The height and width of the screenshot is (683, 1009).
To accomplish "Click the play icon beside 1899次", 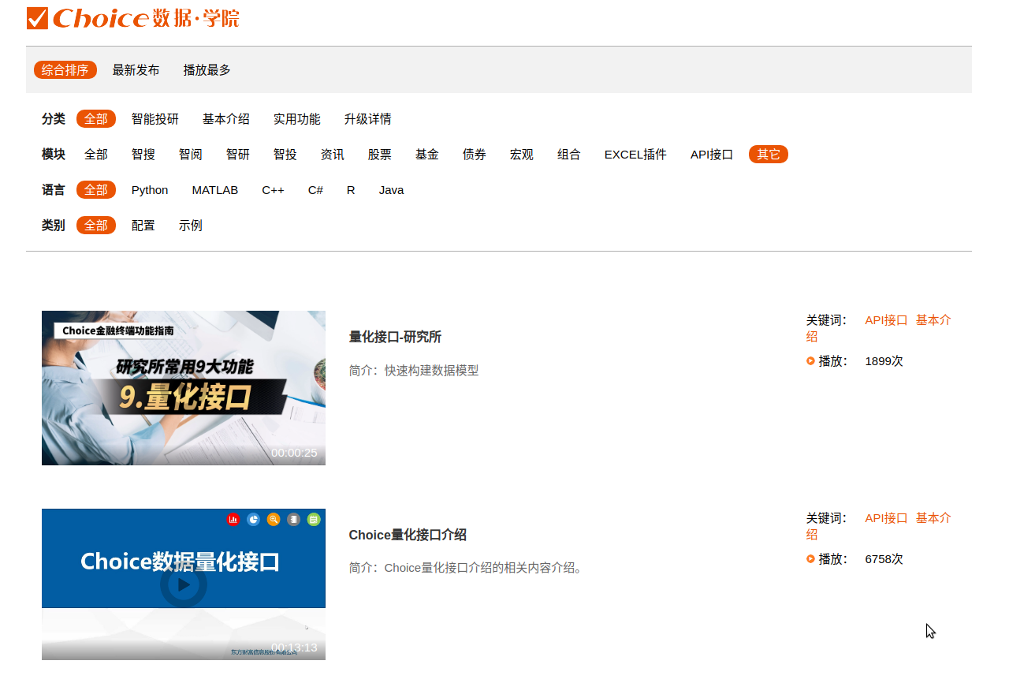I will click(810, 360).
